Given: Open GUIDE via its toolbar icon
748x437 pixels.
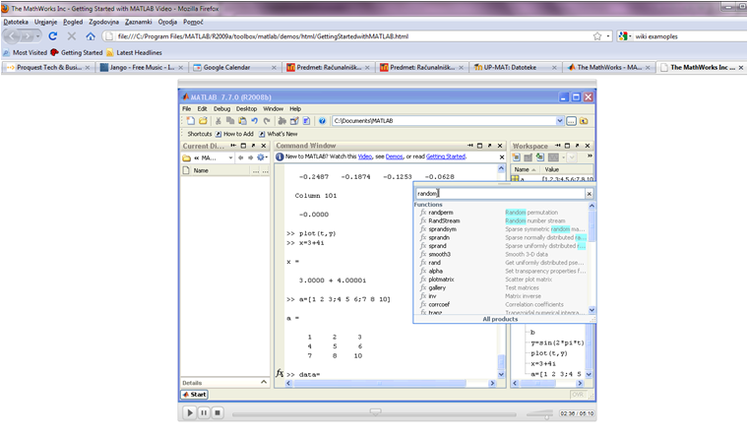Looking at the screenshot, I should click(294, 121).
